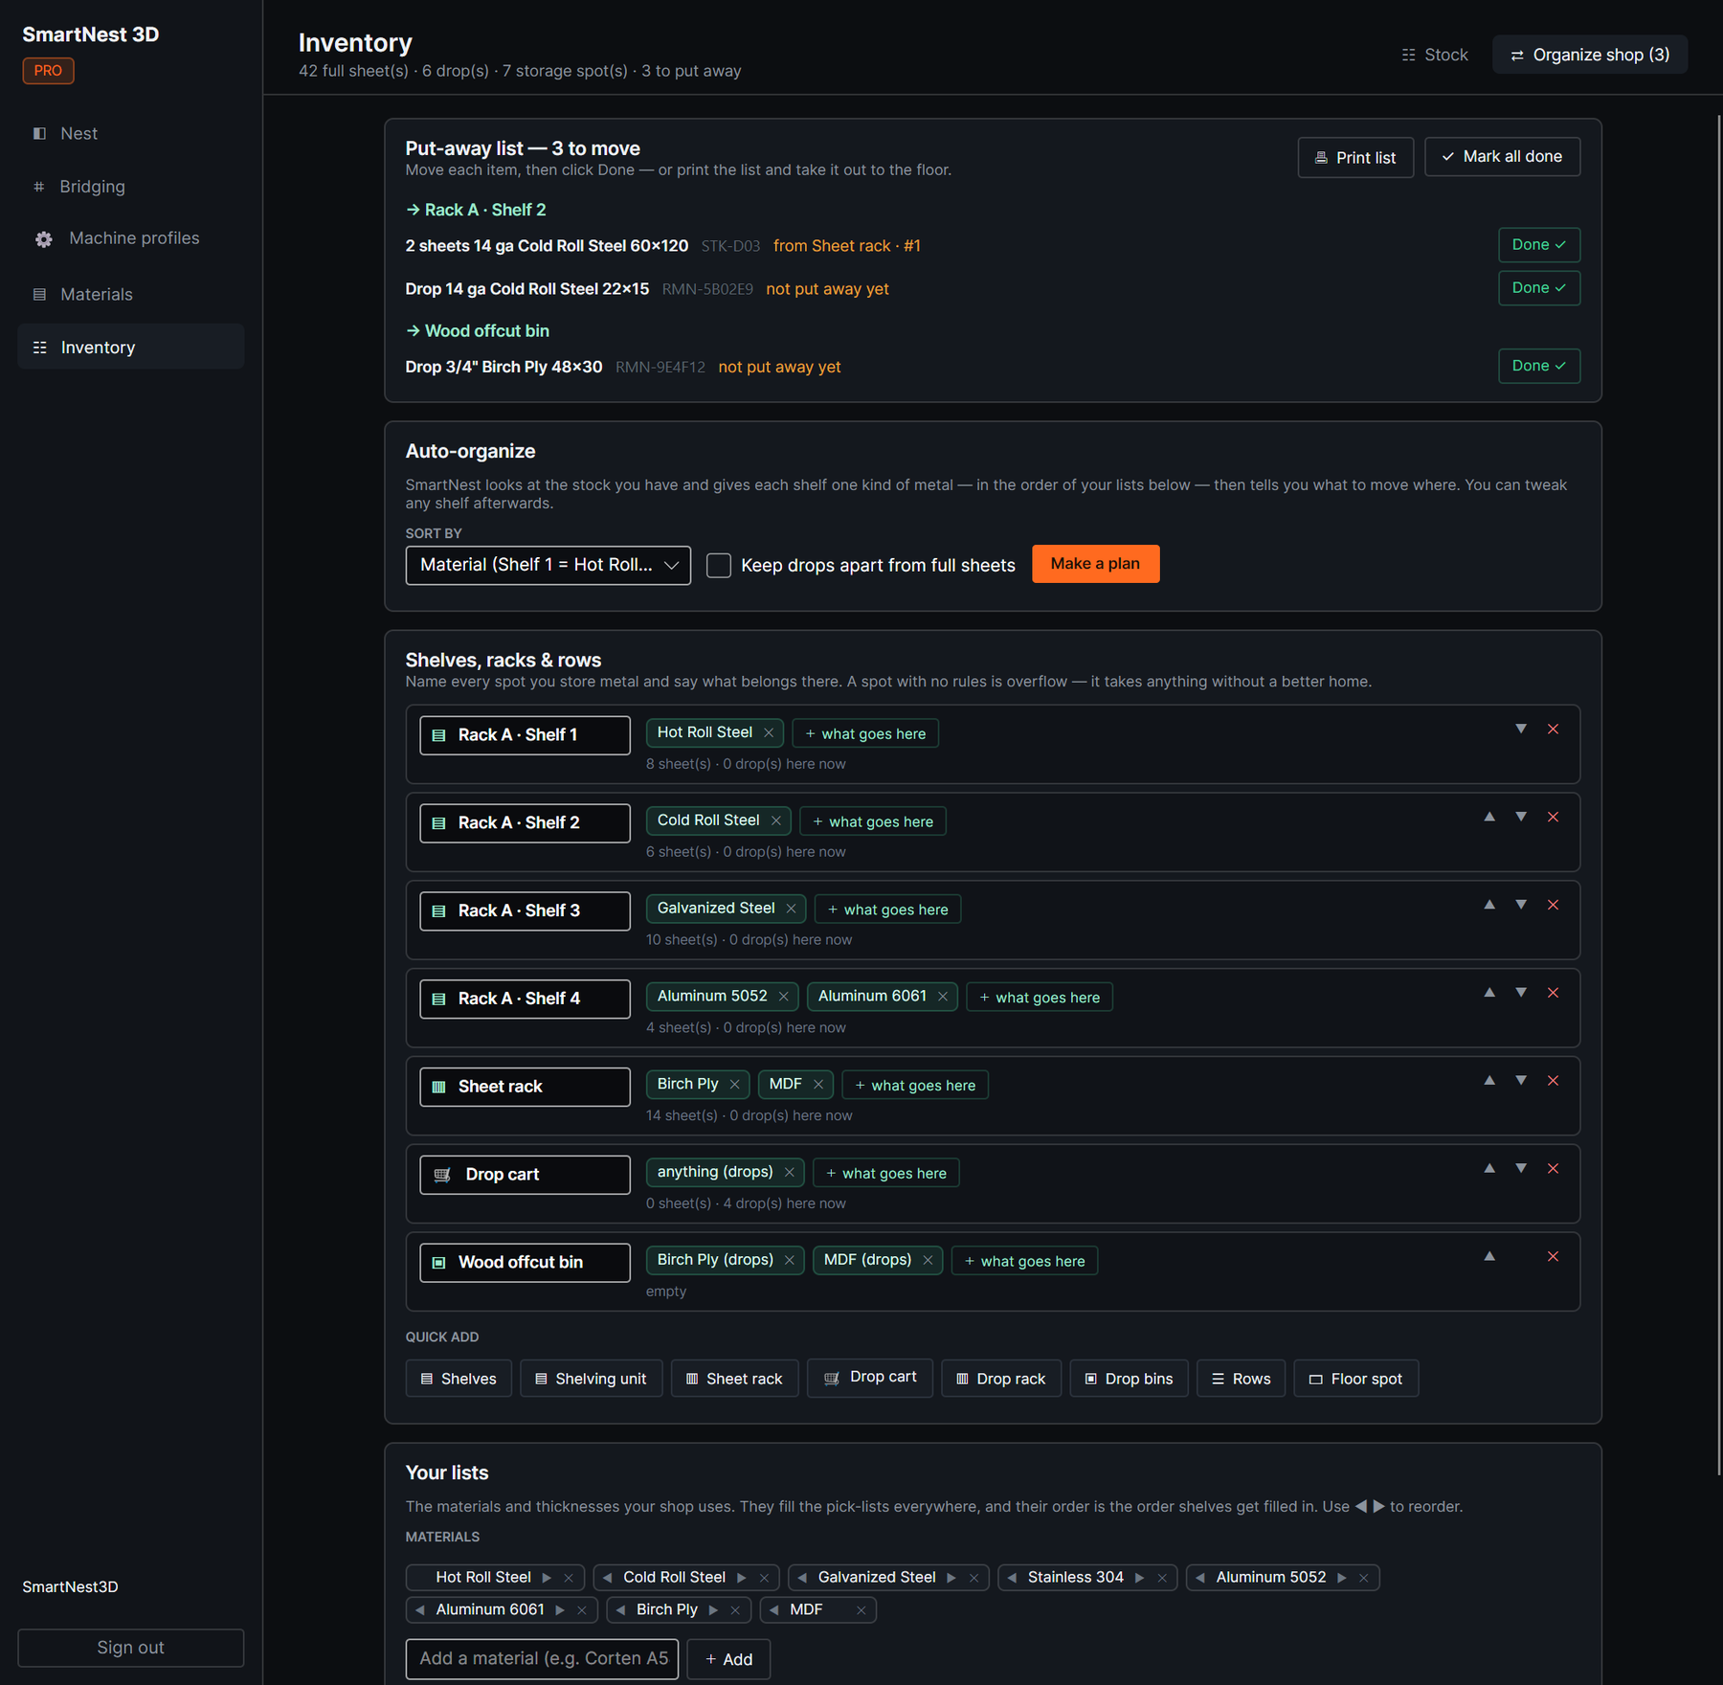Move Wood offcut bin up
The image size is (1723, 1685).
(x=1489, y=1257)
